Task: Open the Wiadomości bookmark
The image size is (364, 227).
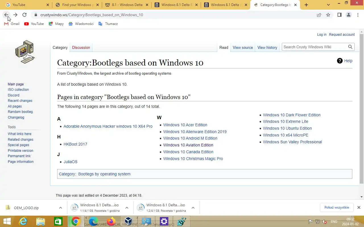Action: [x=81, y=24]
